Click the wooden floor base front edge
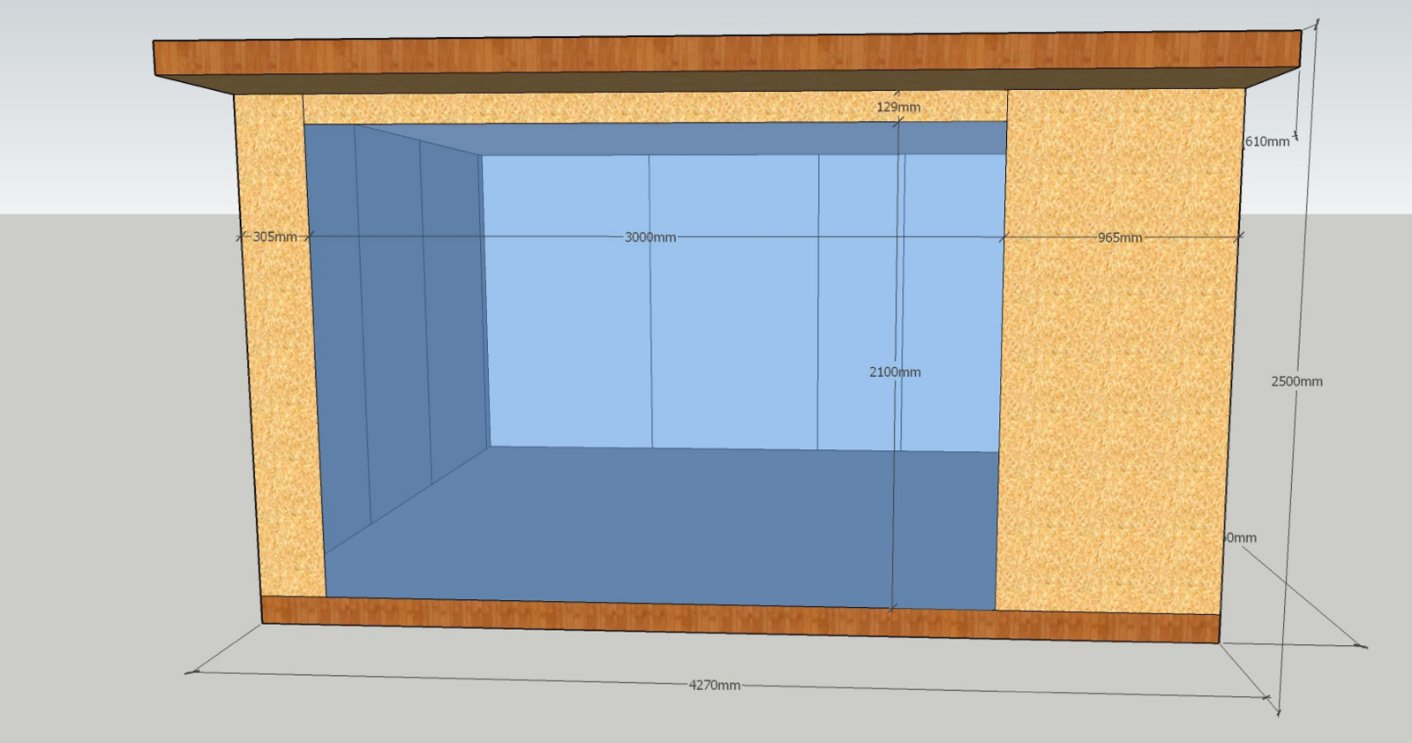This screenshot has height=743, width=1412. [x=741, y=618]
